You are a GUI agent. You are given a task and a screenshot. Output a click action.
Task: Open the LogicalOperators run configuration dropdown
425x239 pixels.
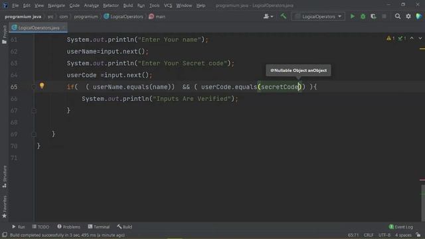[x=318, y=17]
